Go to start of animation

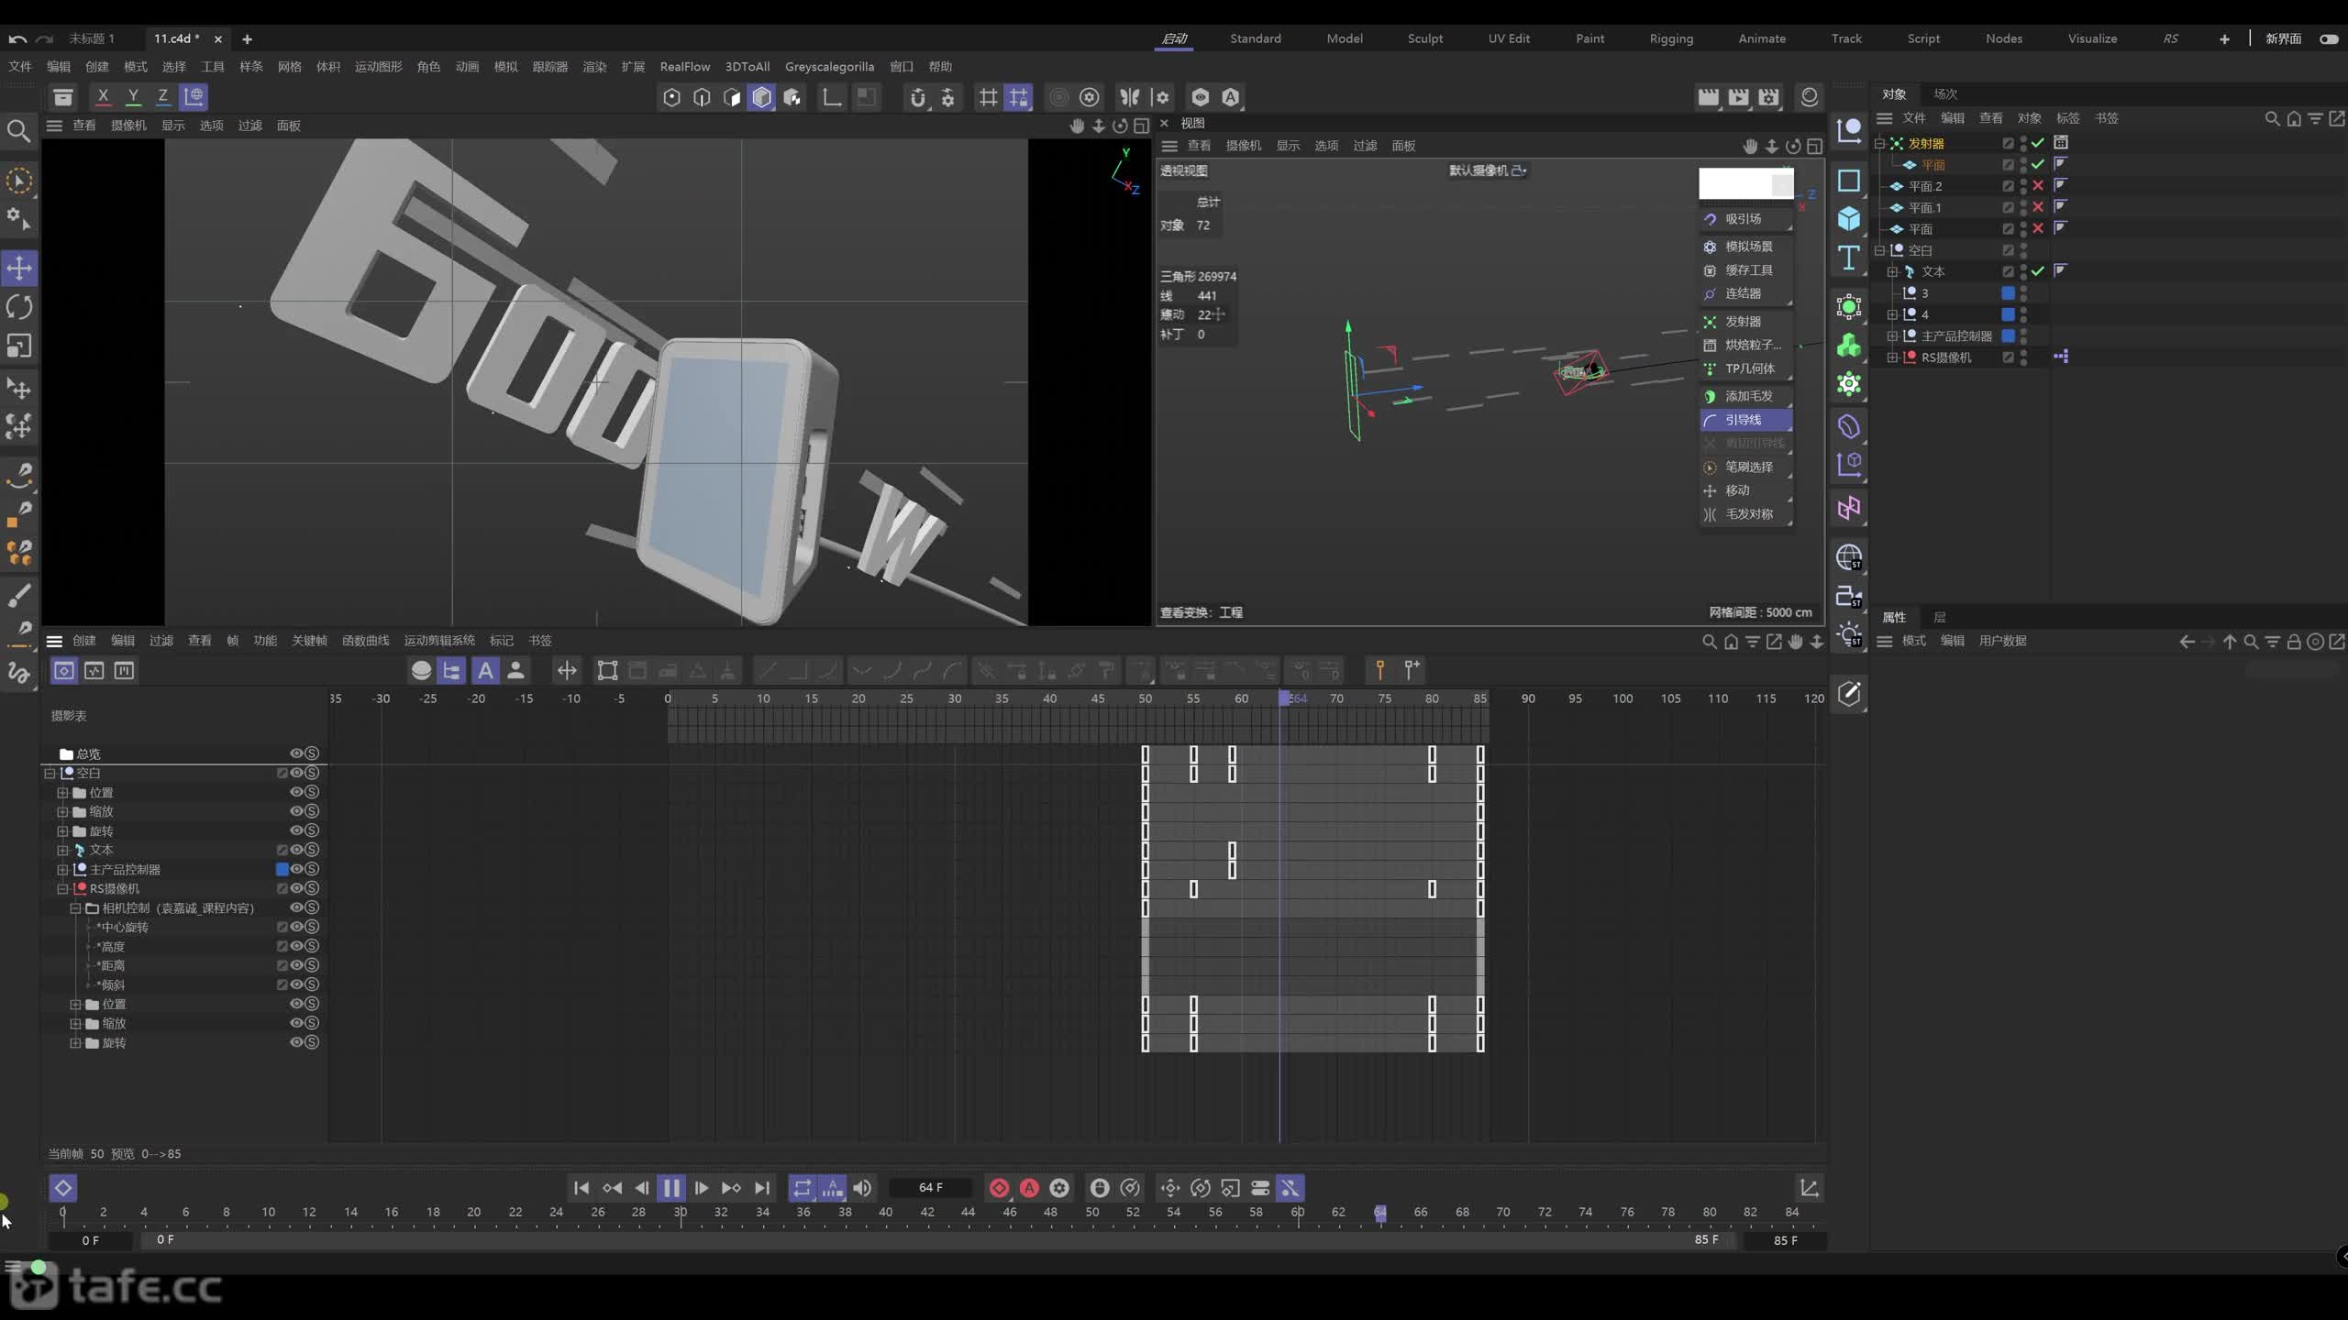(x=581, y=1188)
